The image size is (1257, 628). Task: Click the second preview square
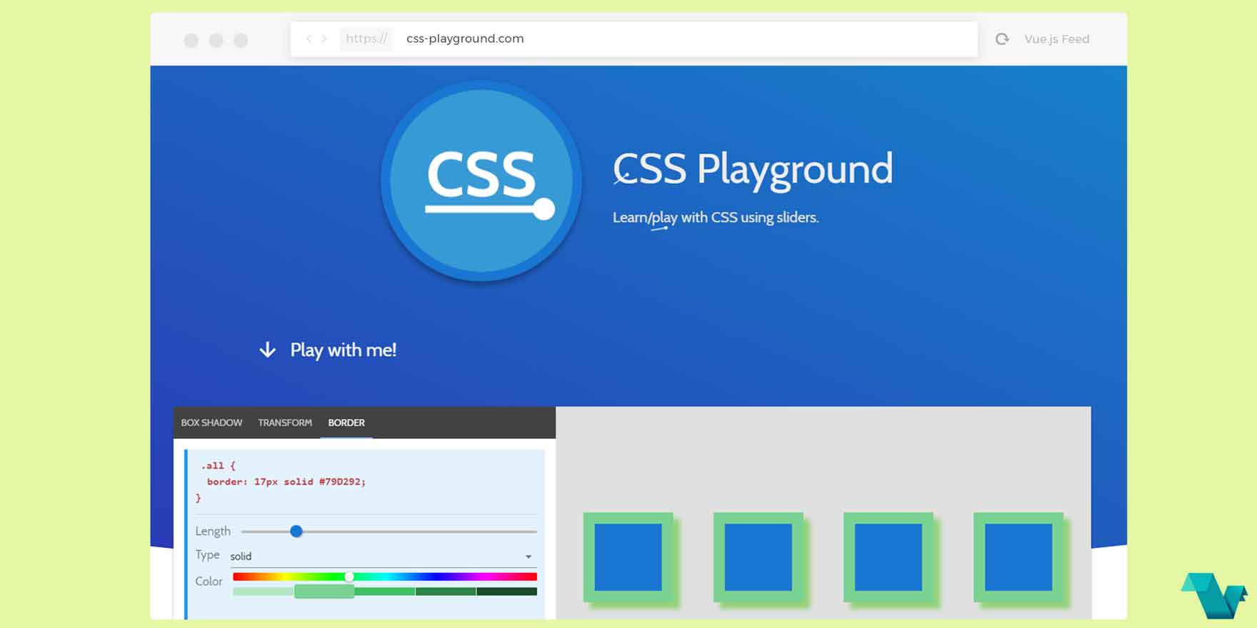tap(758, 557)
